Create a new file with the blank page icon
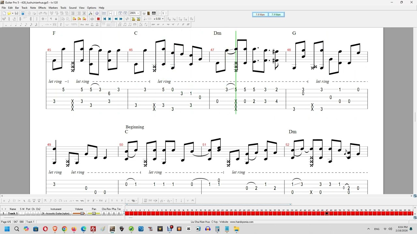Viewport: 417px width, 234px height. pyautogui.click(x=4, y=13)
